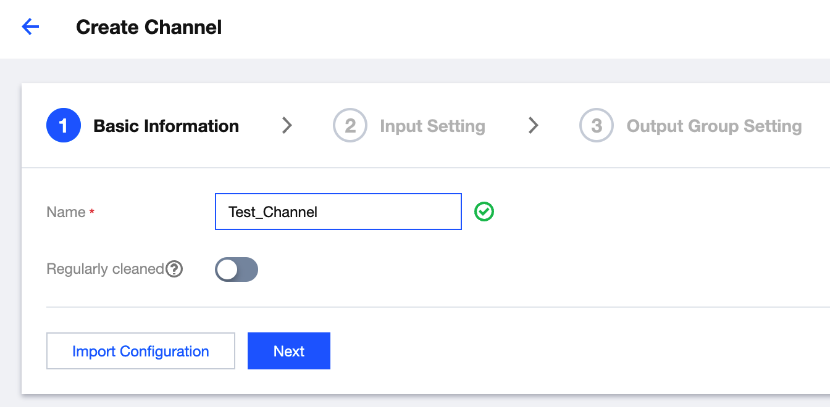
Task: Enable the Regularly cleaned toggle switch
Action: click(236, 269)
